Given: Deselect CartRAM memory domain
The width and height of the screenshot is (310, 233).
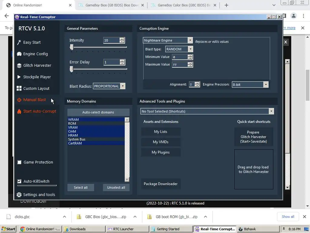Looking at the screenshot, I should coord(96,143).
